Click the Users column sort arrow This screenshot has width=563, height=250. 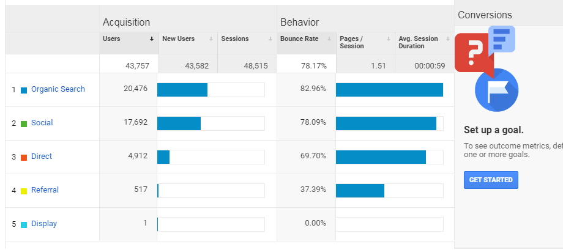pyautogui.click(x=152, y=39)
